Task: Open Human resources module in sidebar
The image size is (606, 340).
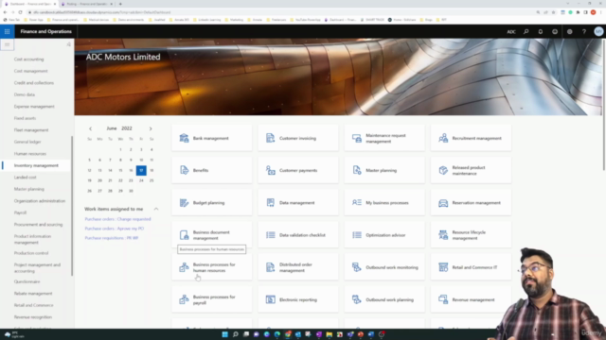Action: [x=30, y=154]
